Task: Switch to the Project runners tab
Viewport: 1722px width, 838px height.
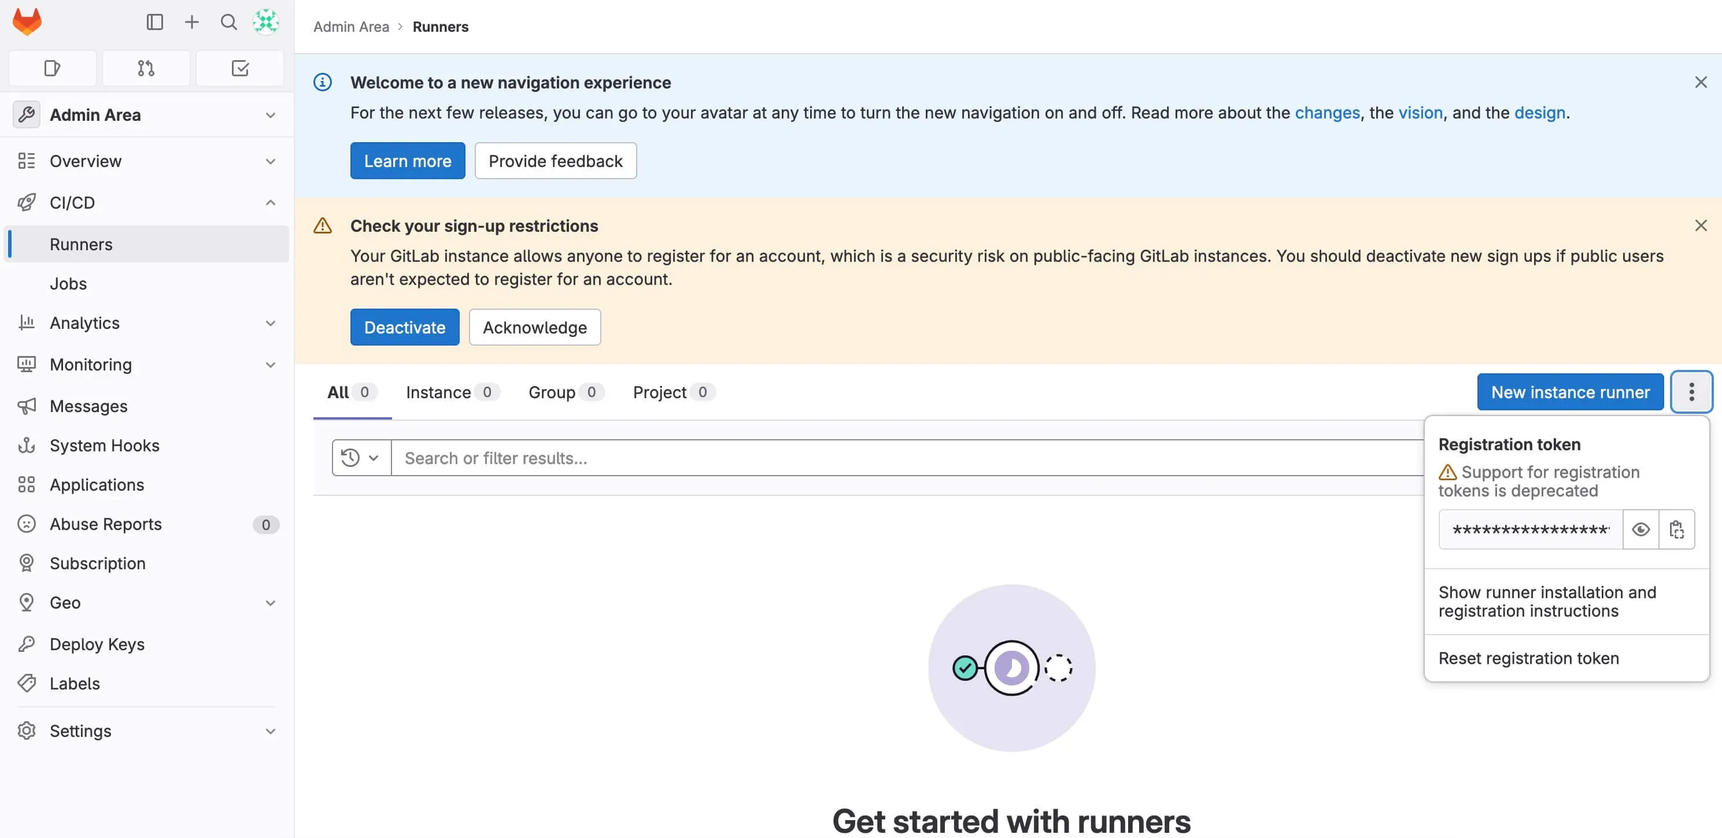Action: pos(674,392)
